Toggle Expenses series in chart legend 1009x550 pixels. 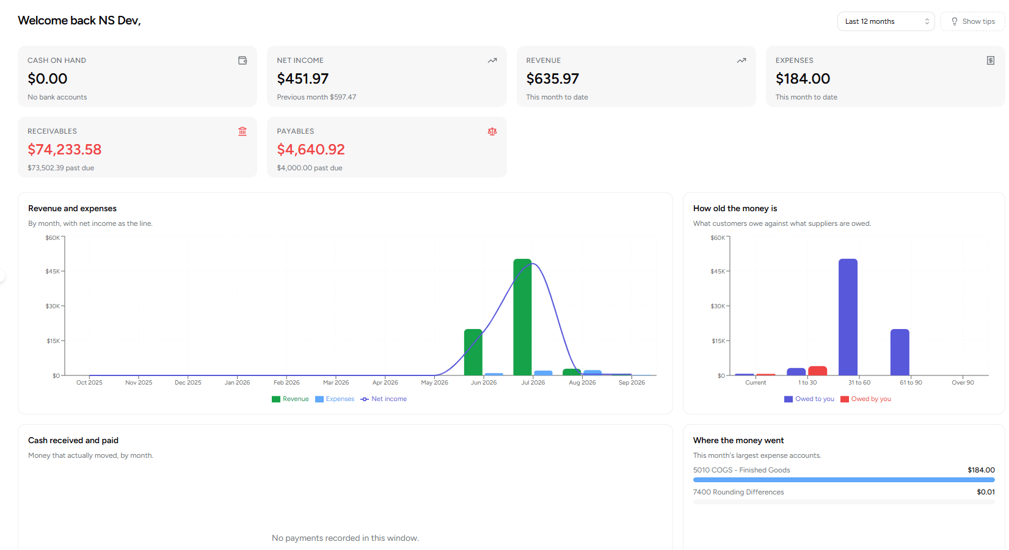[335, 399]
